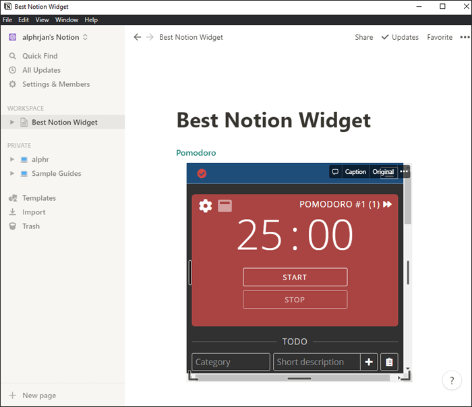Viewport: 472px width, 407px height.
Task: Click the Category input field
Action: coord(231,362)
